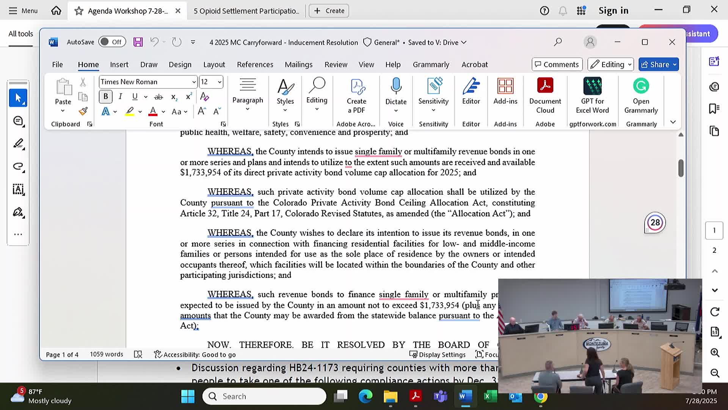Click the Format Painter brush icon
The width and height of the screenshot is (728, 410).
83,111
